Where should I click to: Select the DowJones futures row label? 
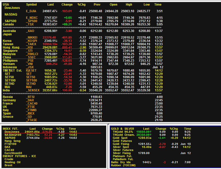click(12, 132)
